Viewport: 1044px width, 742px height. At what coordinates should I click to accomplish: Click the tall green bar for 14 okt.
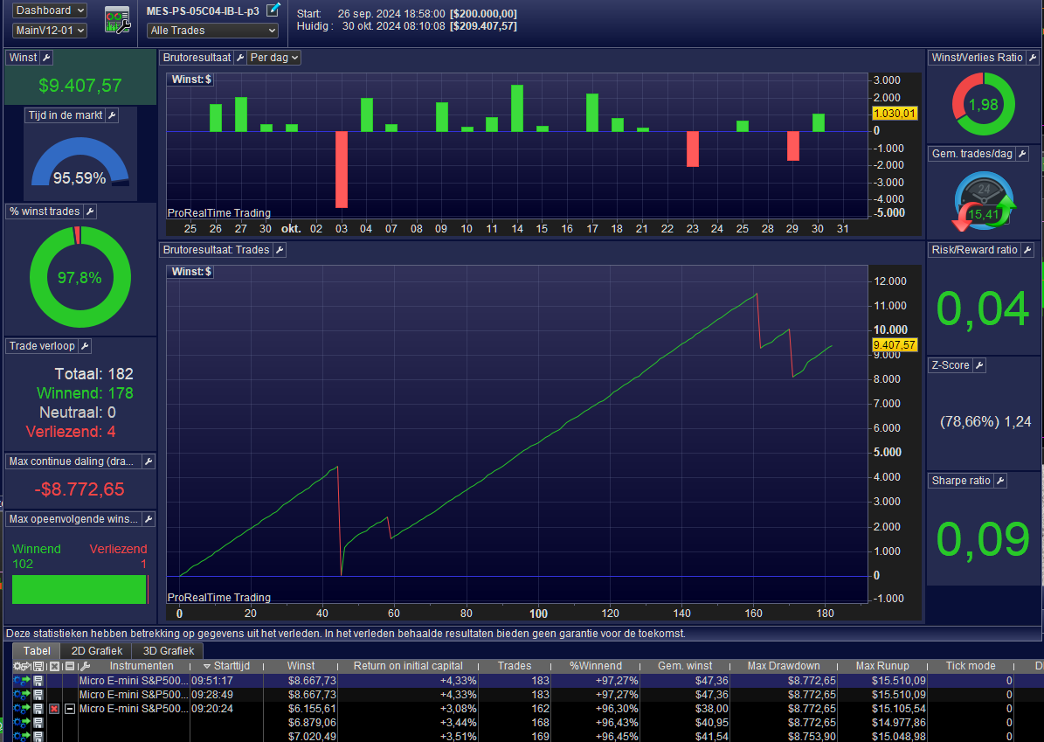point(517,107)
